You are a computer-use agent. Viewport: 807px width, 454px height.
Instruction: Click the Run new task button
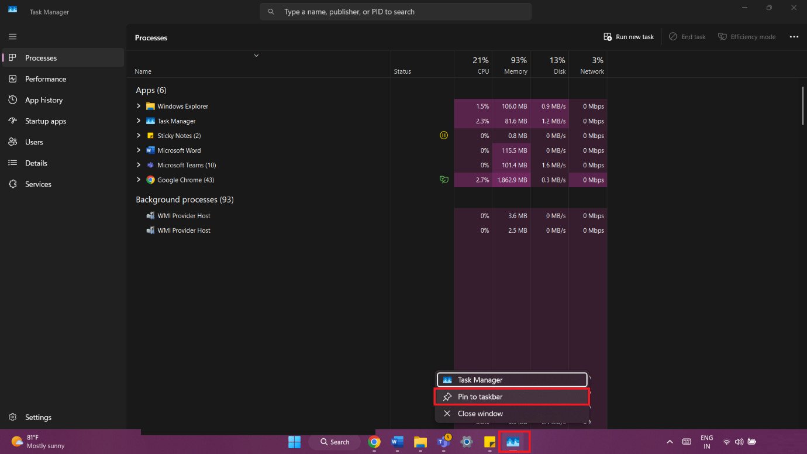coord(629,37)
